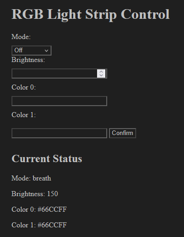Increase brightness with the up spinner arrow
Viewport: 184px width, 237px height.
pos(101,72)
